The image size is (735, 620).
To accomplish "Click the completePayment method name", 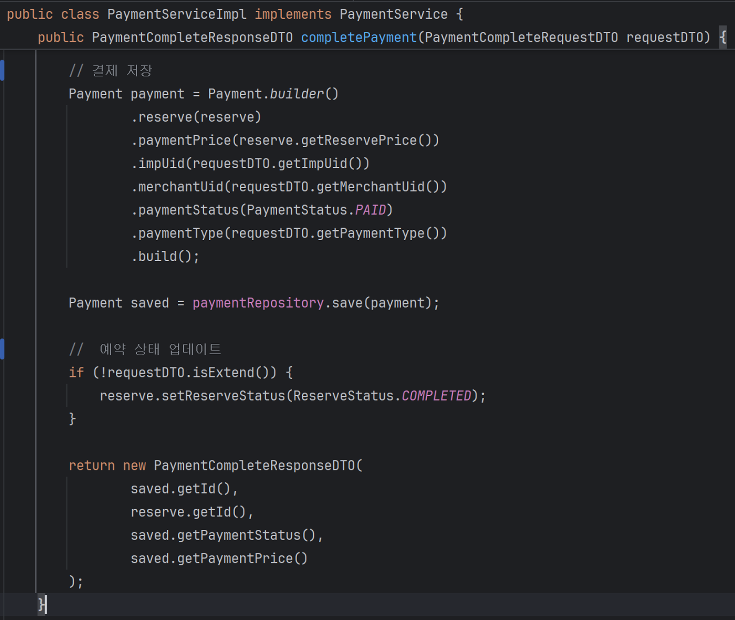I will [x=359, y=38].
